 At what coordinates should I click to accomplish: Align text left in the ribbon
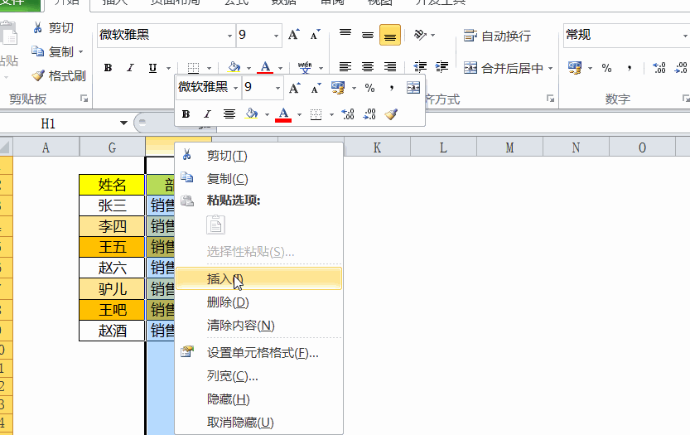click(345, 67)
